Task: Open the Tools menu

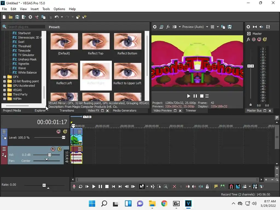Action: [x=46, y=9]
